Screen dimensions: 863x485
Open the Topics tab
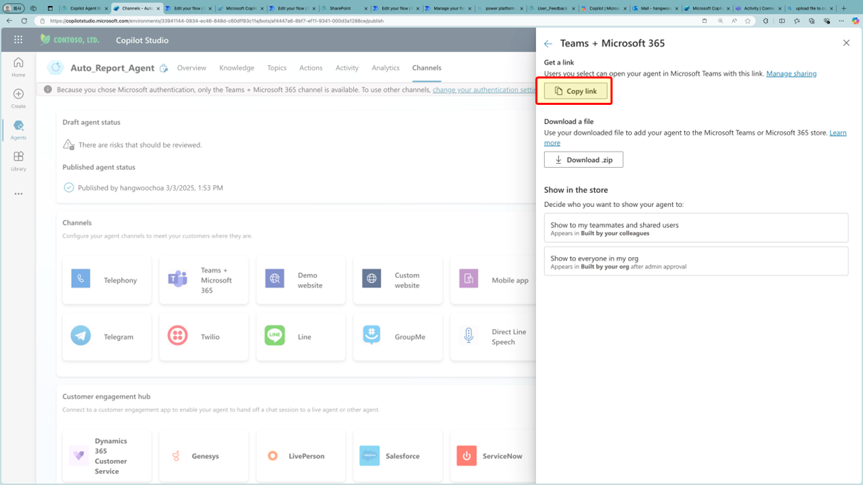277,68
